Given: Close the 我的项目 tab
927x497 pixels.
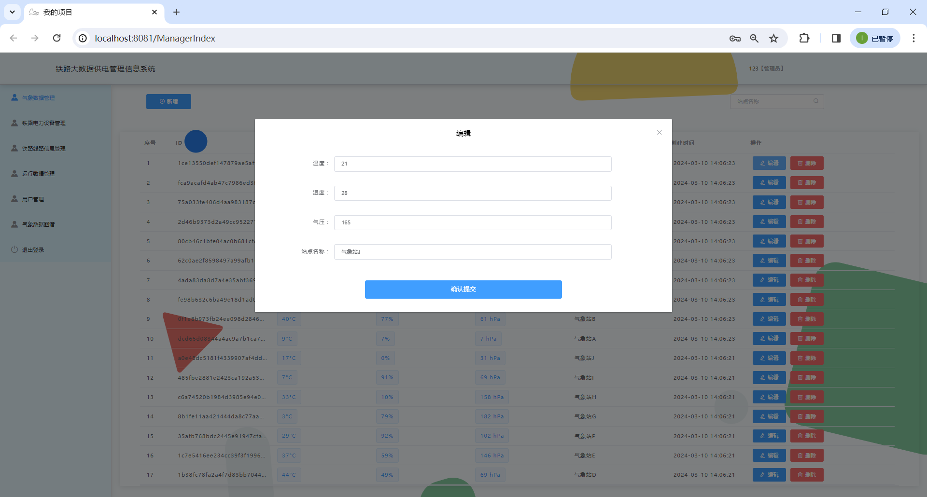Looking at the screenshot, I should pyautogui.click(x=154, y=12).
